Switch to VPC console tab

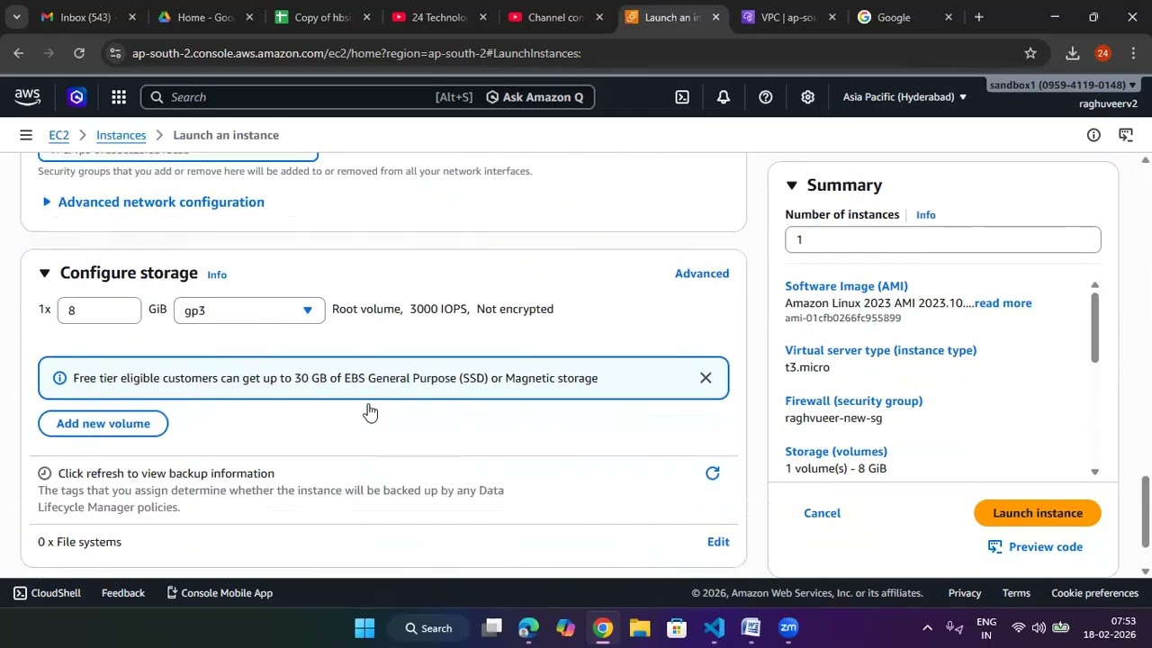[787, 17]
